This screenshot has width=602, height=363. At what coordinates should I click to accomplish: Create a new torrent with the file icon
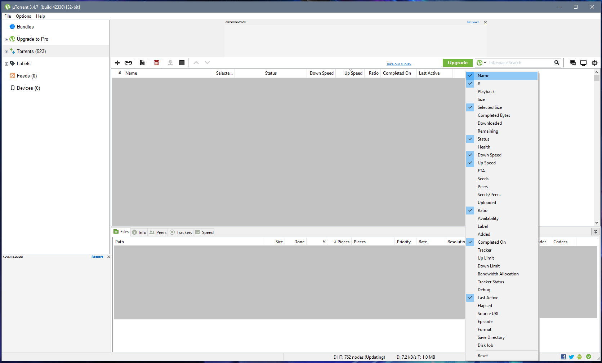point(142,62)
